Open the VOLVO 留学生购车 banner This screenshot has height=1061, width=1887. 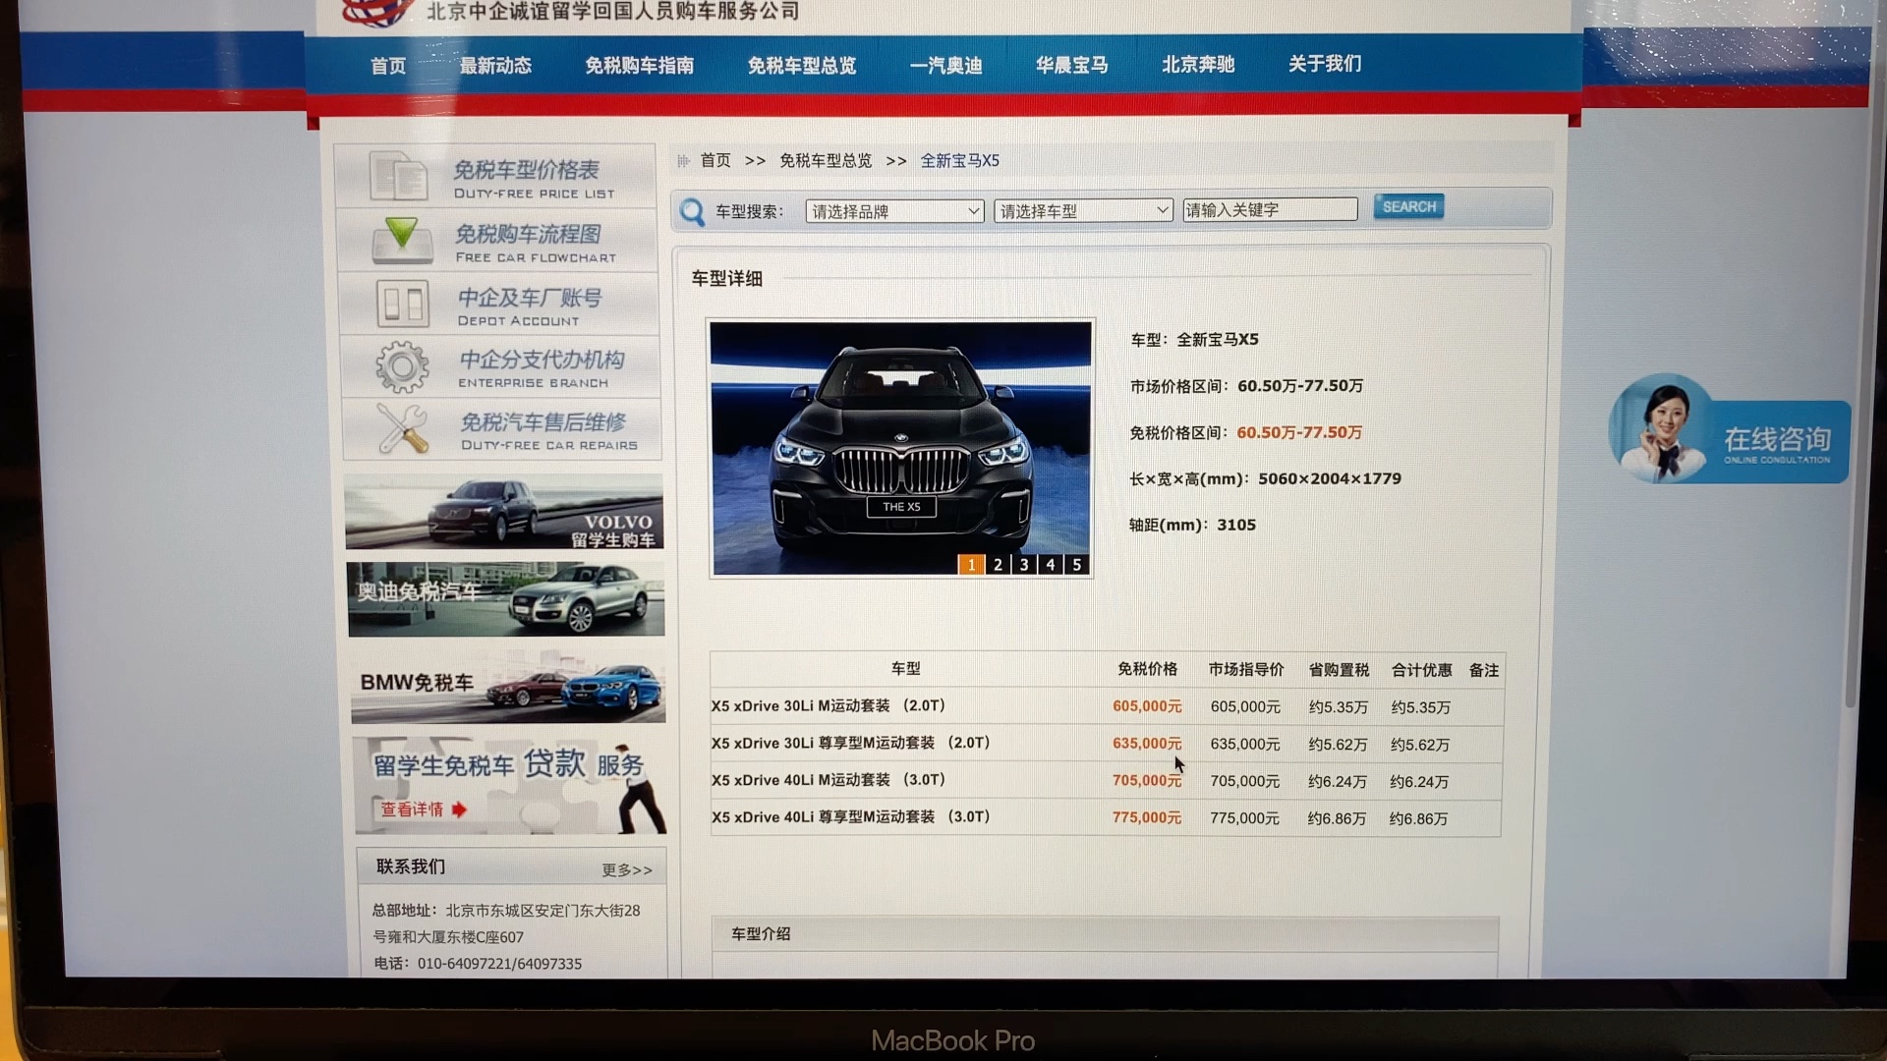tap(504, 512)
